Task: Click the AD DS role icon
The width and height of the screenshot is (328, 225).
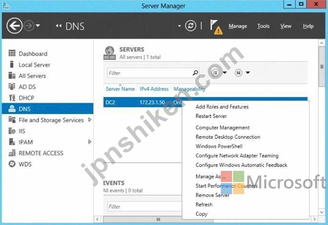Action: pos(12,86)
